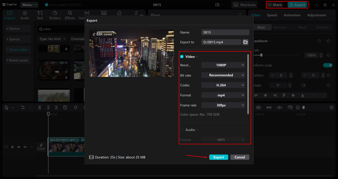Image resolution: width=338 pixels, height=179 pixels.
Task: Click the teal Export button in dialog
Action: point(219,157)
